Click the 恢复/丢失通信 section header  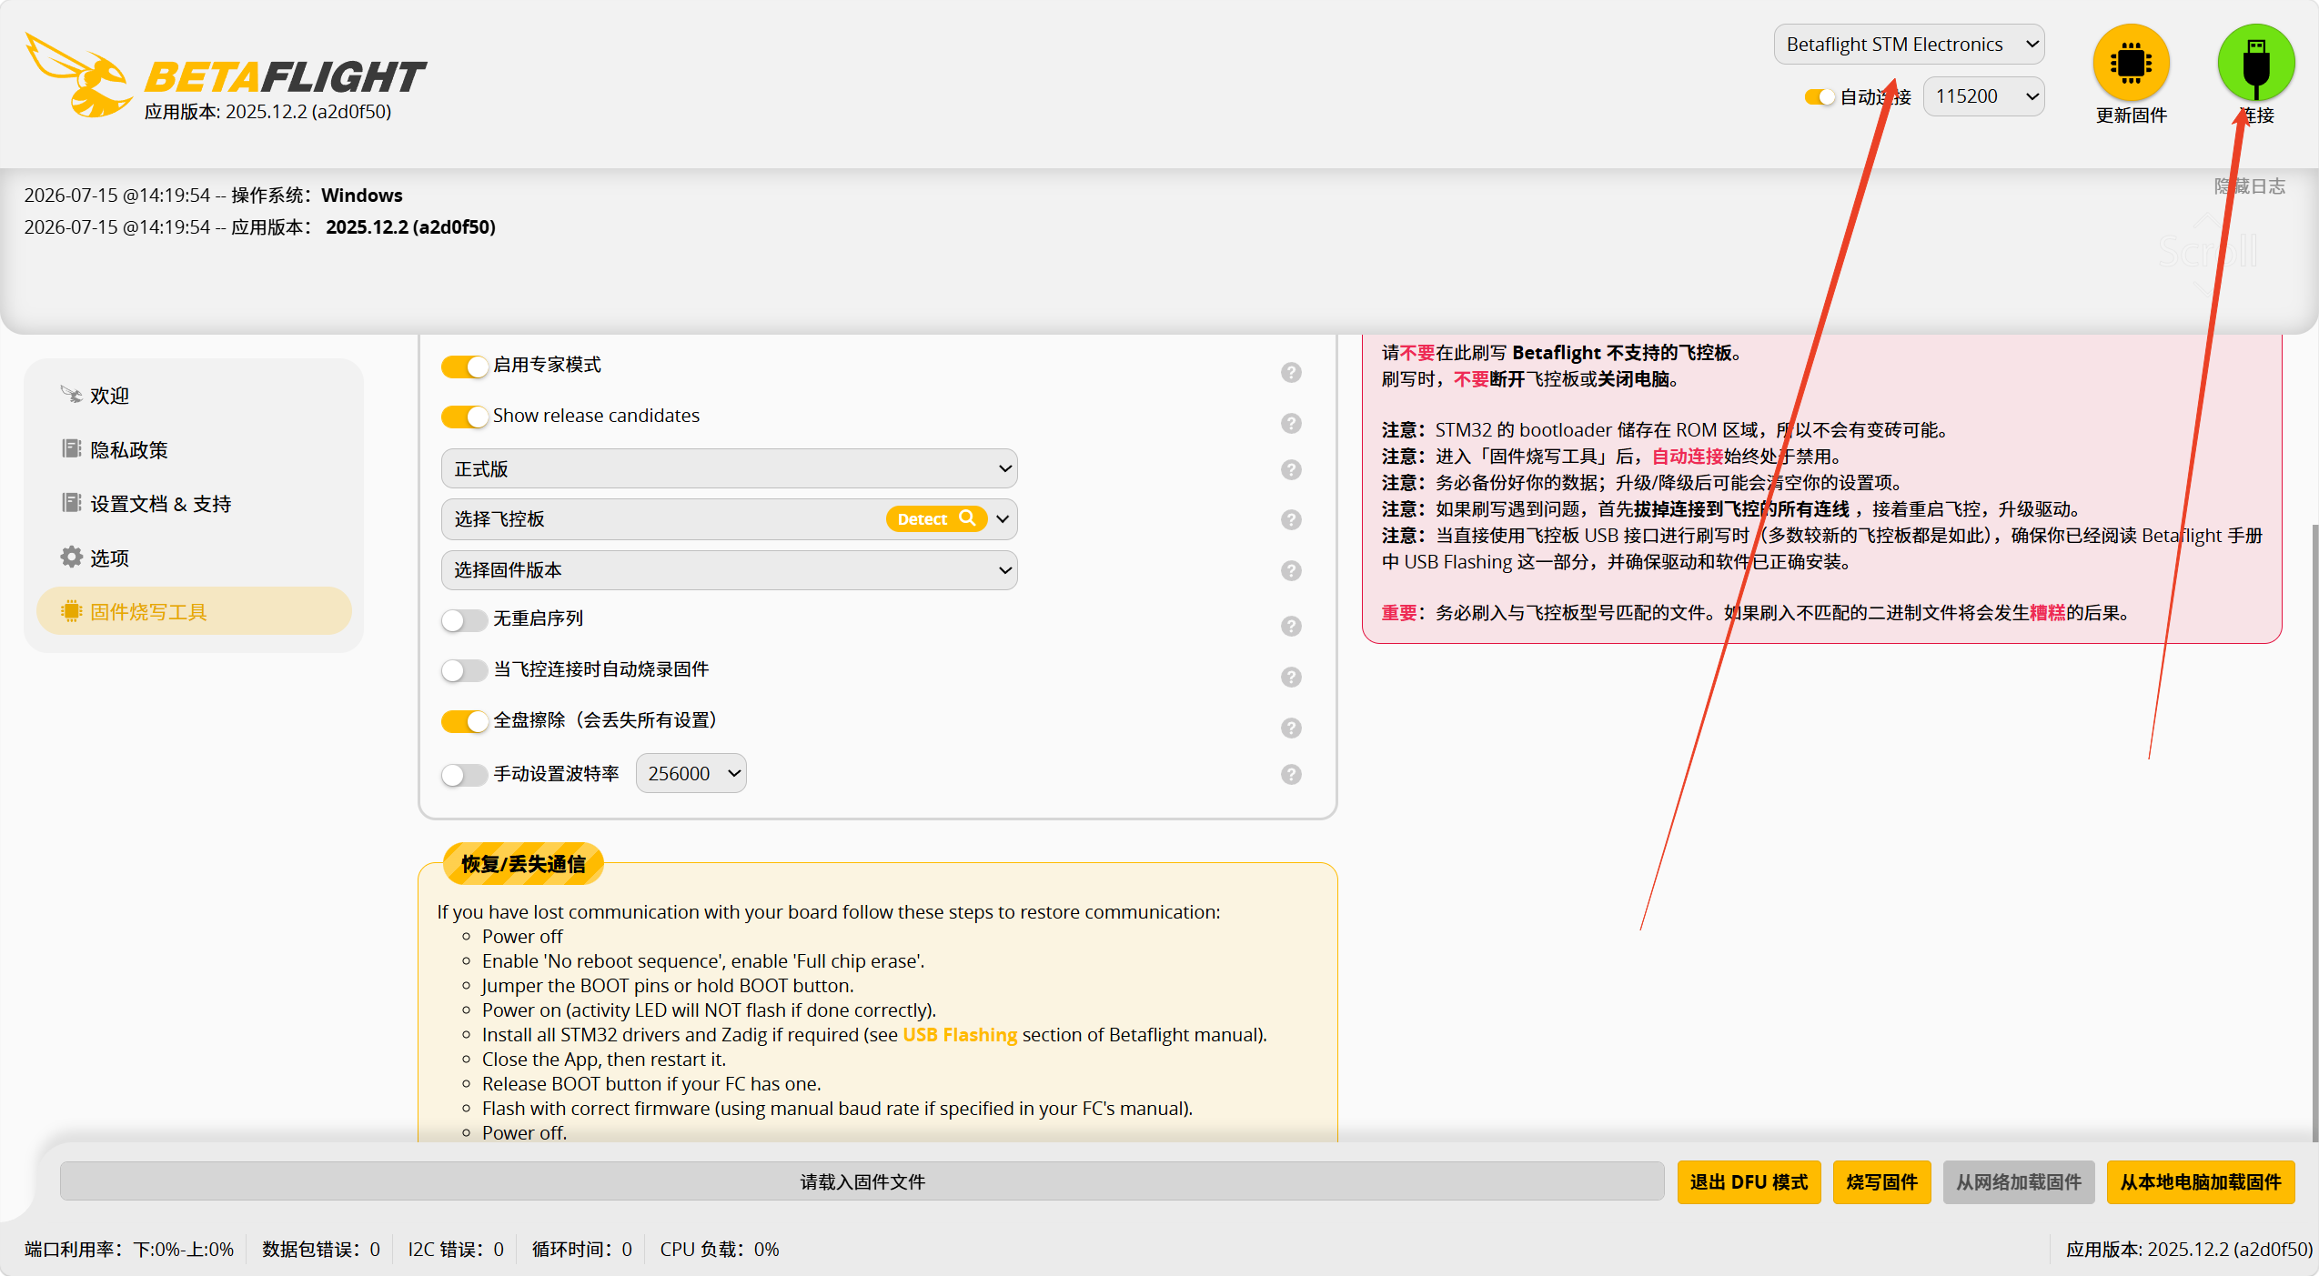(x=523, y=863)
